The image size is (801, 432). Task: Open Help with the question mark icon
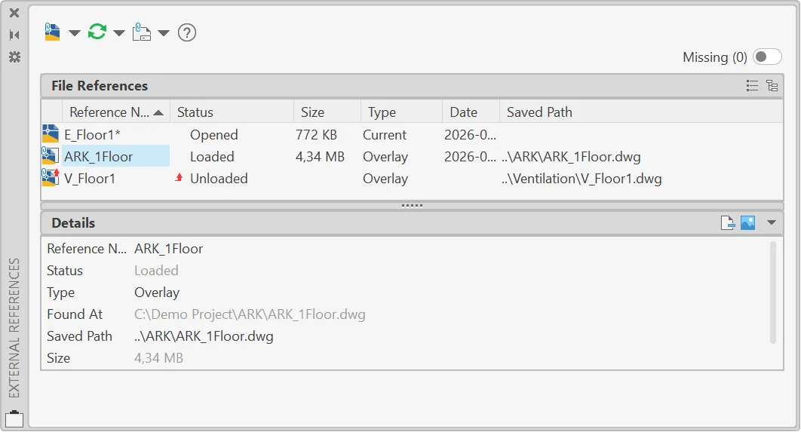[187, 32]
